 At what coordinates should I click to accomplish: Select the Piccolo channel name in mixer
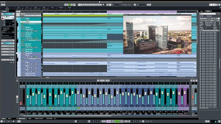click(79, 113)
